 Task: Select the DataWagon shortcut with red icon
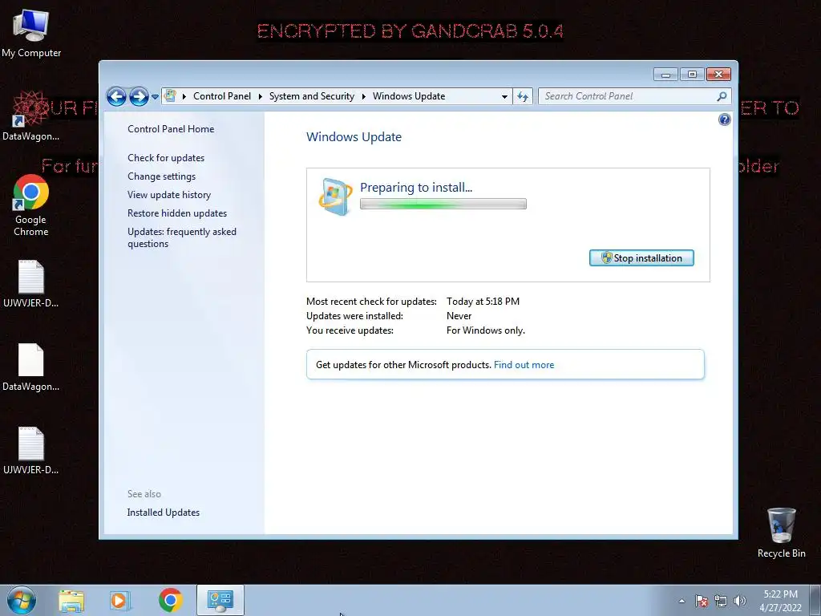(30, 115)
